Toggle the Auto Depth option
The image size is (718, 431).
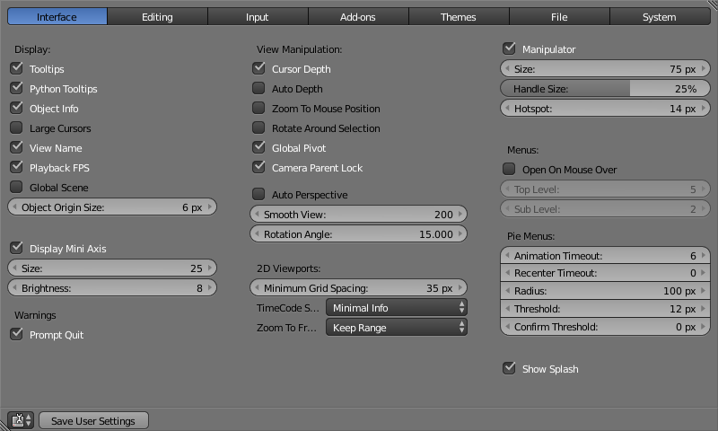coord(258,89)
